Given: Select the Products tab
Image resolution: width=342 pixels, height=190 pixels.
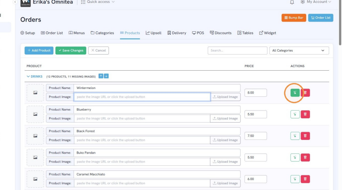Looking at the screenshot, I should click(130, 33).
